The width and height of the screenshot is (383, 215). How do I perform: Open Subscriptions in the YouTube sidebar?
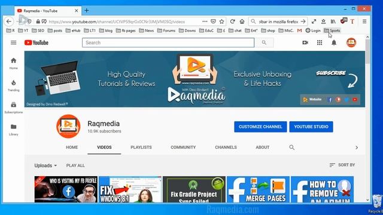pyautogui.click(x=13, y=107)
